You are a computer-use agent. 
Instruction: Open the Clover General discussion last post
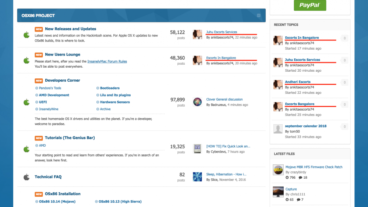(224, 99)
